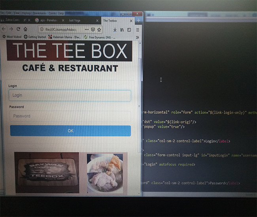Screen dimensions: 257x217
Task: Open the Library bookshelf icon
Action: pos(122,30)
